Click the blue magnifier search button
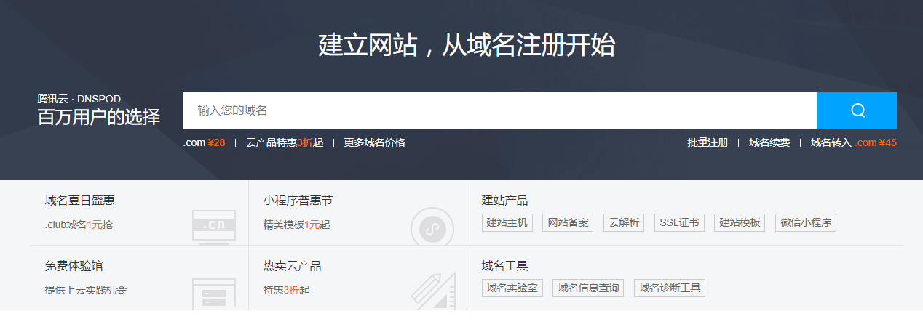The image size is (923, 335). (856, 110)
